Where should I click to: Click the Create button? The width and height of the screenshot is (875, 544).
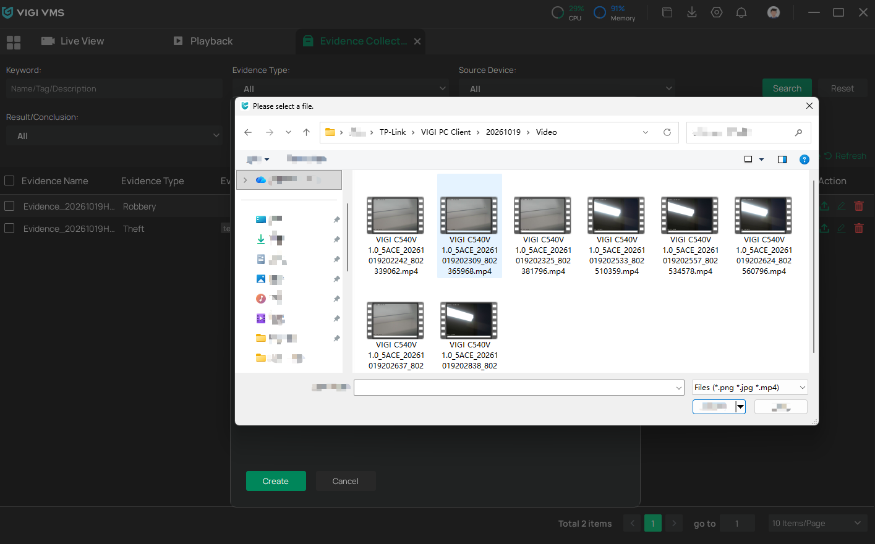276,481
